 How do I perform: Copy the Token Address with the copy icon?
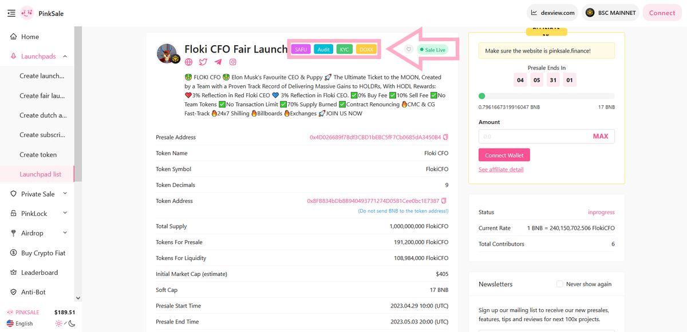(444, 201)
